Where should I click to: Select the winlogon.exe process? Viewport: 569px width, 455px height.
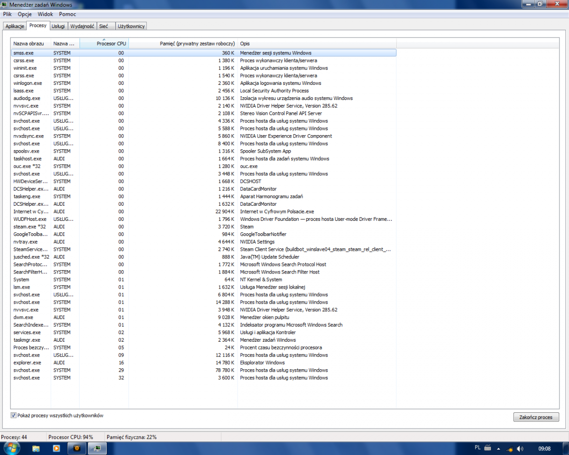[x=203, y=83]
